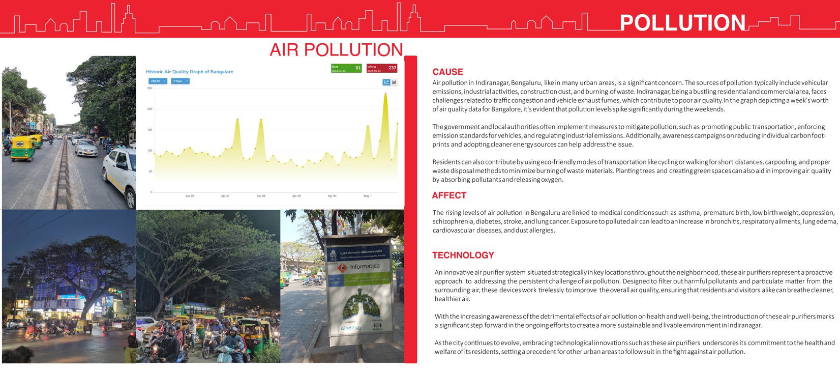The height and width of the screenshot is (370, 840).
Task: Click paragraph starting 'With the increasing awareness'
Action: (634, 321)
